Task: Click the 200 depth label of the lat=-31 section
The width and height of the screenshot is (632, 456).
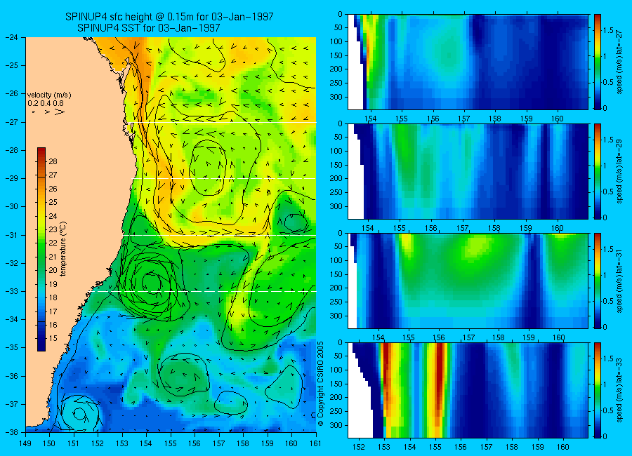Action: tap(336, 288)
